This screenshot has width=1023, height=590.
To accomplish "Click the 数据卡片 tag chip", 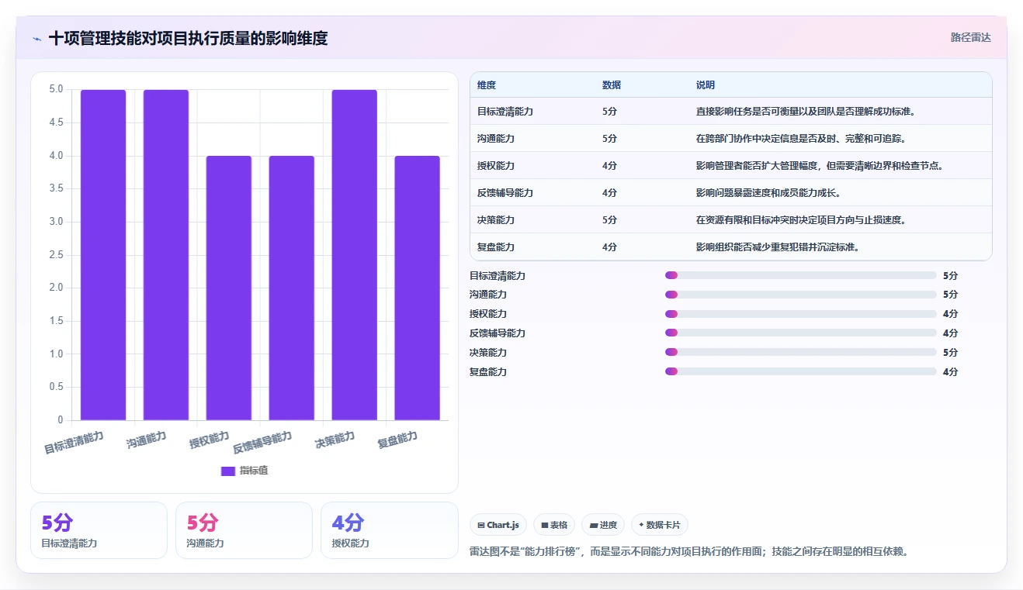I will point(660,525).
